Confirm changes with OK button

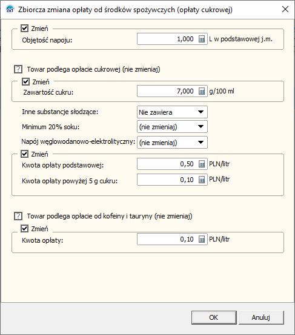tap(214, 317)
